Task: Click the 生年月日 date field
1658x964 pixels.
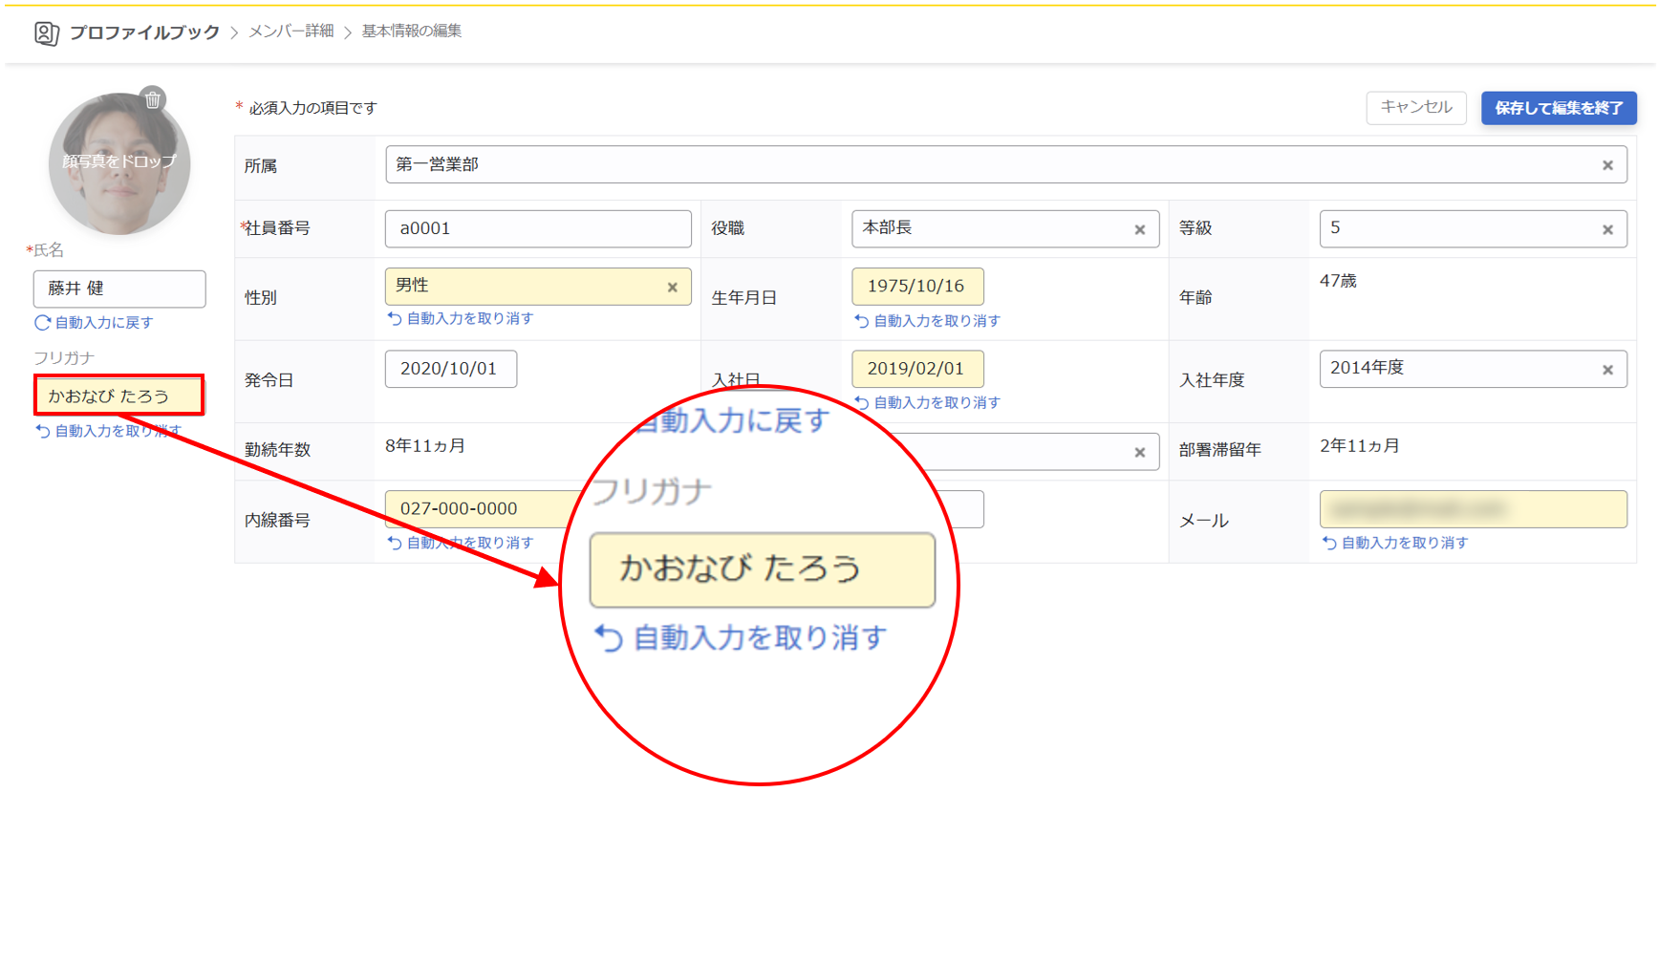Action: pos(916,287)
